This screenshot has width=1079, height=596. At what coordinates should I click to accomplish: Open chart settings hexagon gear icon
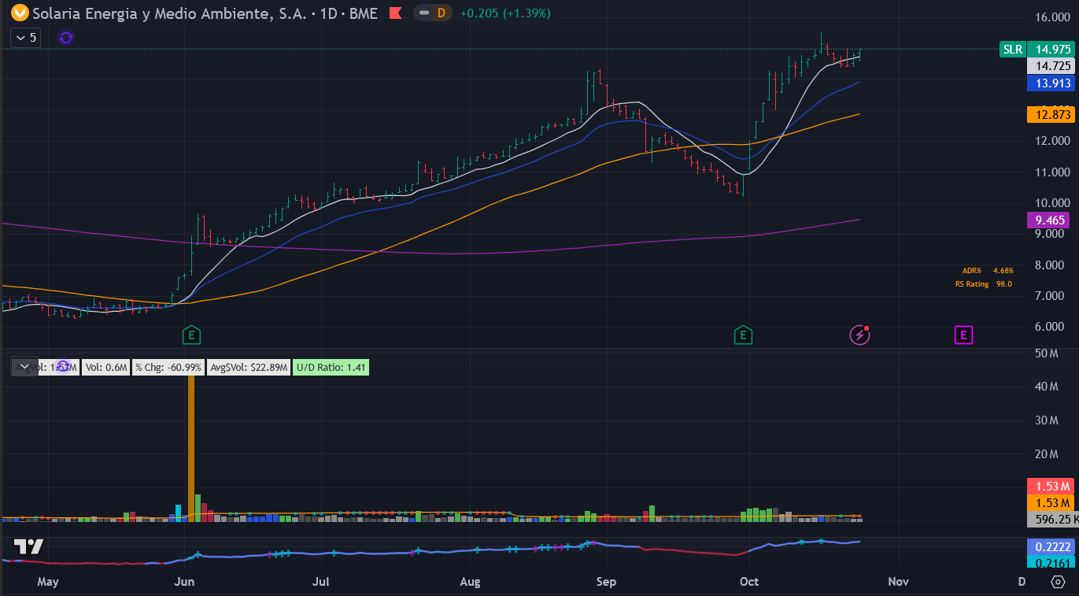pos(1059,582)
